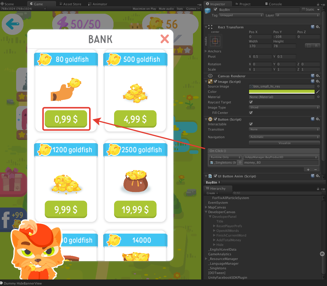Buy 500 goldfish for 4,99 $
Screen dimensions: 327x286
tap(135, 119)
